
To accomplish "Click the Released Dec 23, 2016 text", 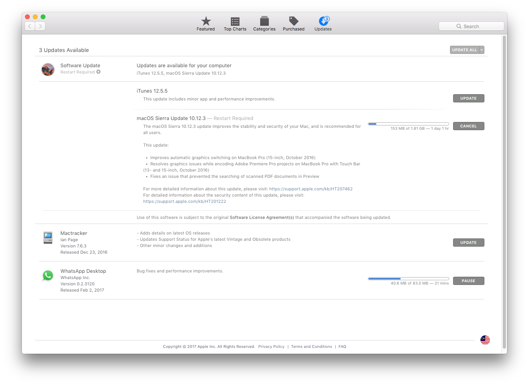I will point(84,252).
